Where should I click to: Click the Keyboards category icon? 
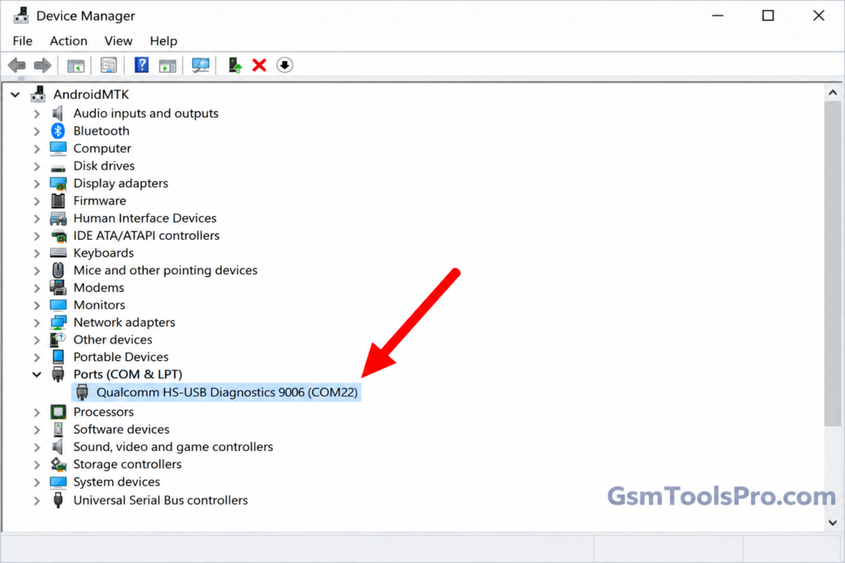(59, 253)
